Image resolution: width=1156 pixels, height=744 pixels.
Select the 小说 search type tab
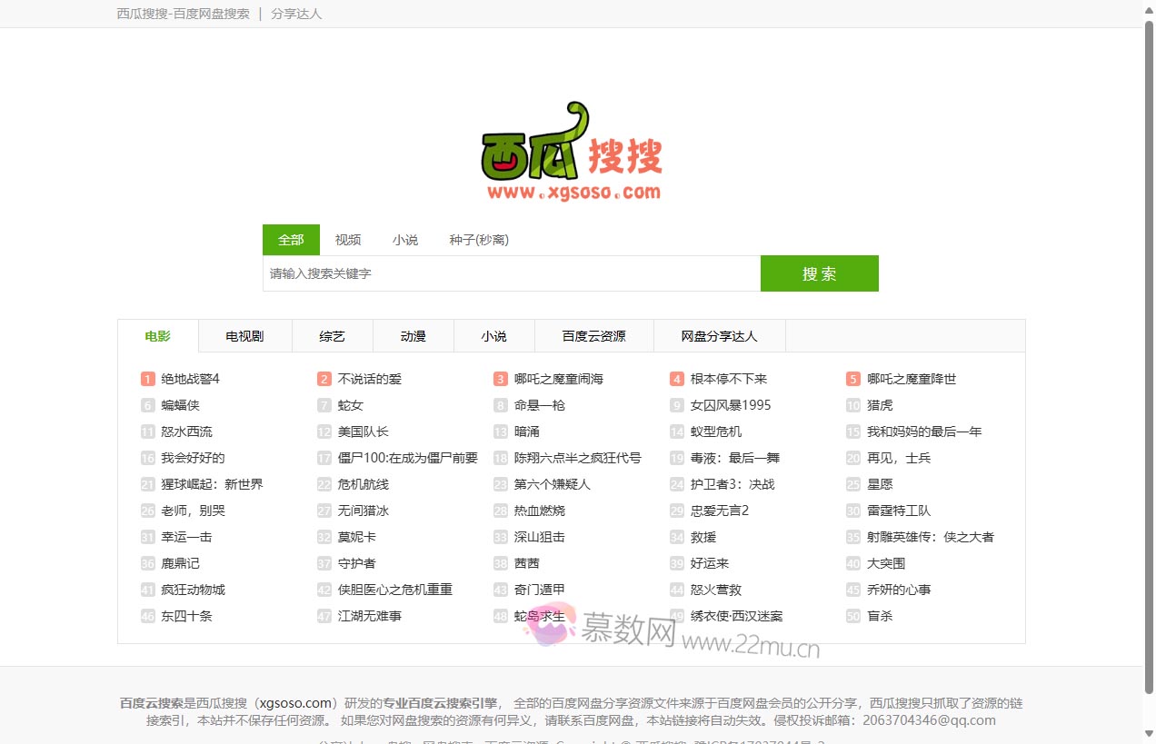click(x=405, y=239)
